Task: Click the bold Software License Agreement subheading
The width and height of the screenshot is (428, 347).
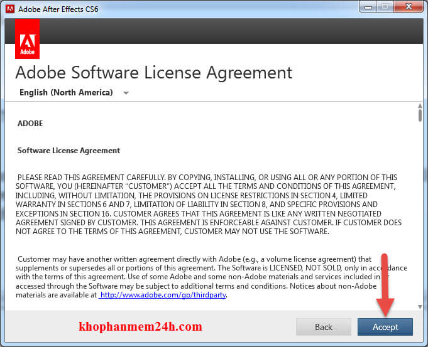Action: (69, 151)
